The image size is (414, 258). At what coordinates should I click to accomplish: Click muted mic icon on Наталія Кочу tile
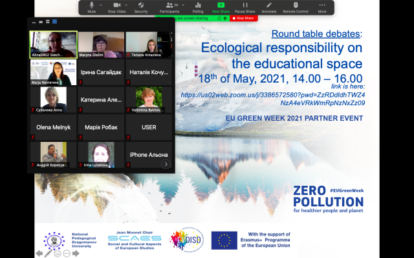128,82
